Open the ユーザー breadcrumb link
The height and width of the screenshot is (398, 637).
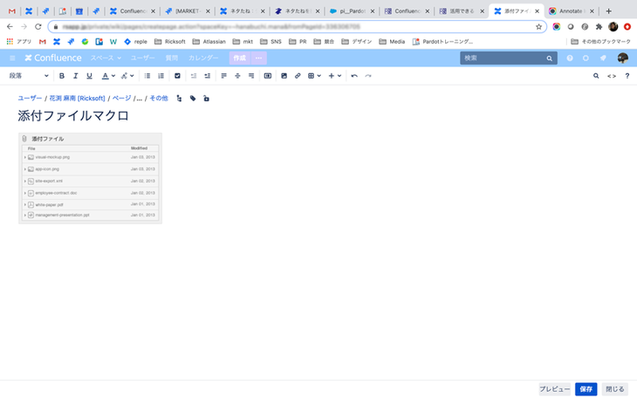pyautogui.click(x=30, y=99)
